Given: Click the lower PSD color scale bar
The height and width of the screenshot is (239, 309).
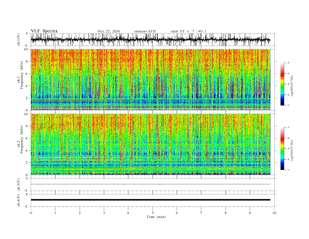Looking at the screenshot, I should (282, 148).
